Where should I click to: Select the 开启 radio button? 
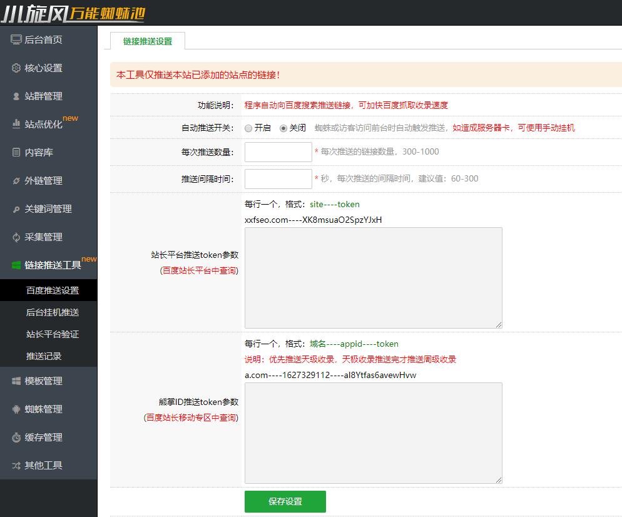[248, 128]
